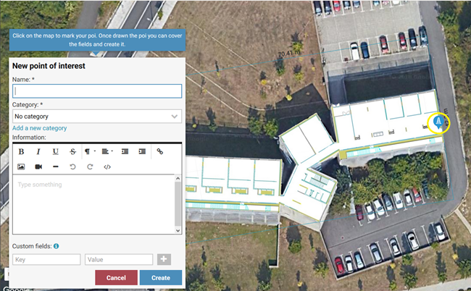This screenshot has height=291, width=471.
Task: Create the point of interest
Action: [161, 278]
